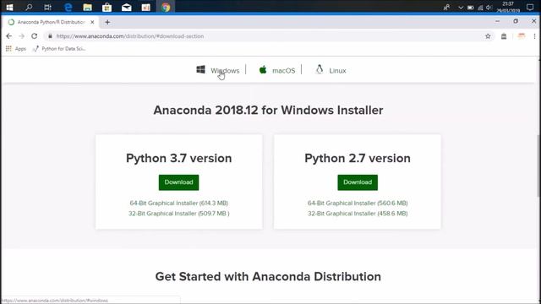Screen dimensions: 541x304
Task: Get the 64-Bit Graphical Installer (560.6 MB)
Action: [358, 203]
